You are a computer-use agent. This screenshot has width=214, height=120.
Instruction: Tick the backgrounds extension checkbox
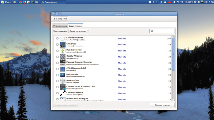coord(58,75)
